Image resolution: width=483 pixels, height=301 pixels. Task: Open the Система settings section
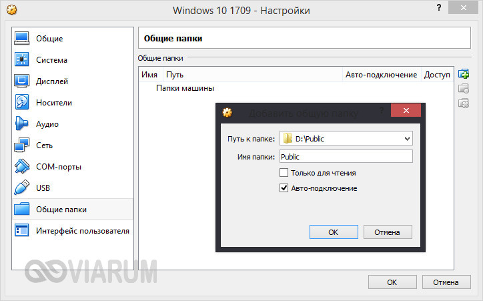73,59
